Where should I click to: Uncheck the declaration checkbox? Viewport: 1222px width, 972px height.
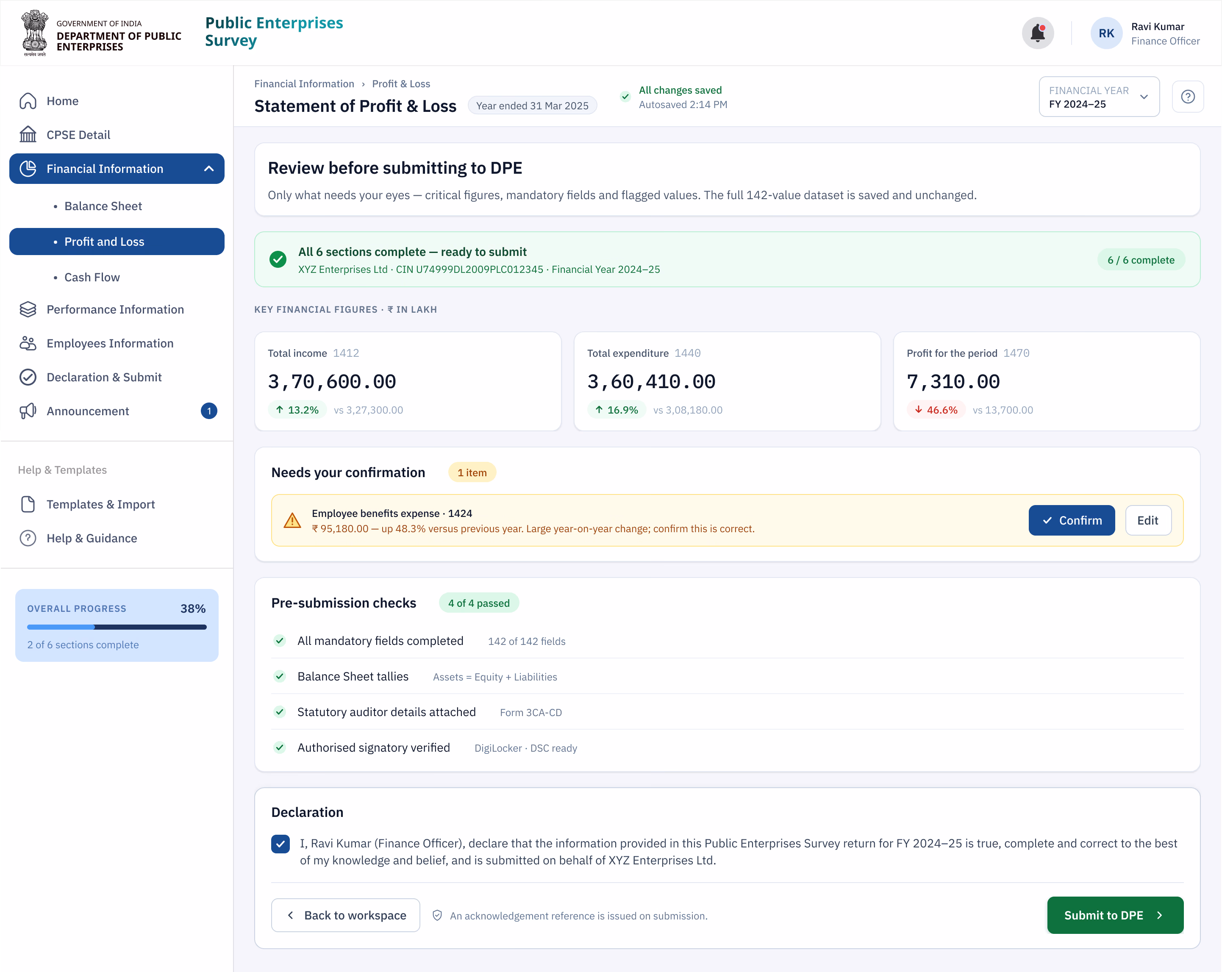[x=280, y=844]
